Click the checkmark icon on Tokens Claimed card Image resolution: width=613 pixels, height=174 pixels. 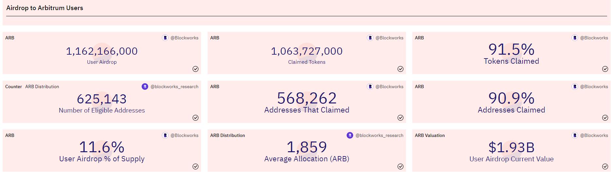point(605,69)
